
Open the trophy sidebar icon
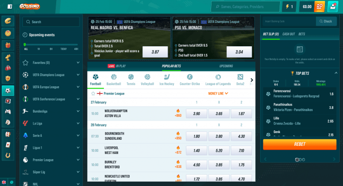tap(8, 57)
